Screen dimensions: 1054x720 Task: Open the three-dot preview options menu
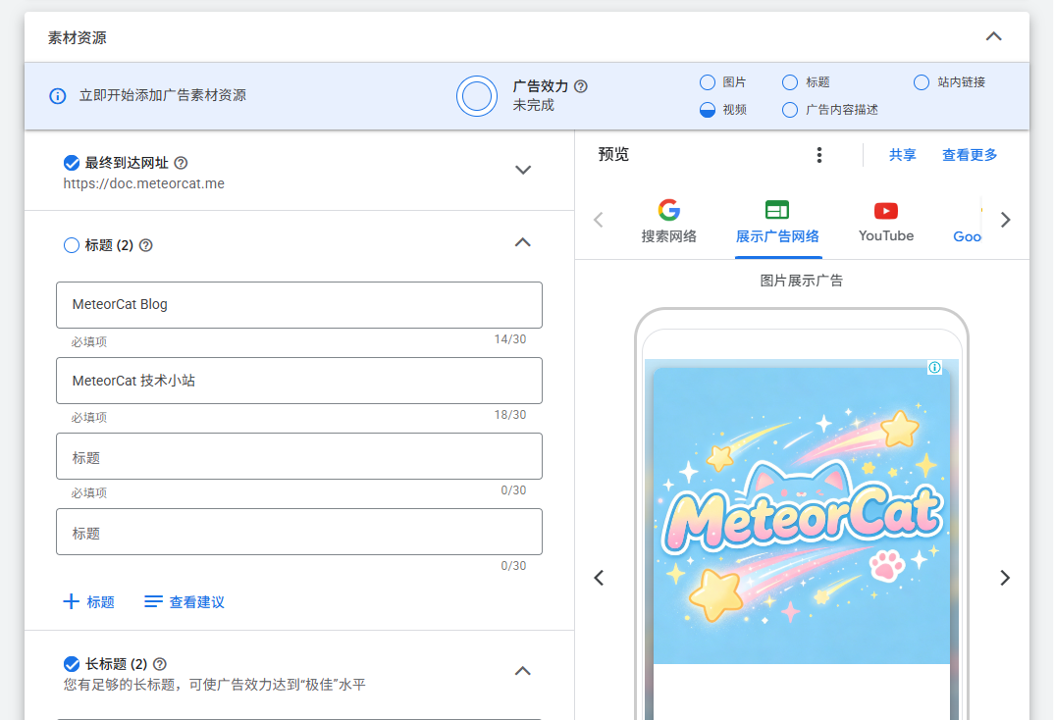818,155
